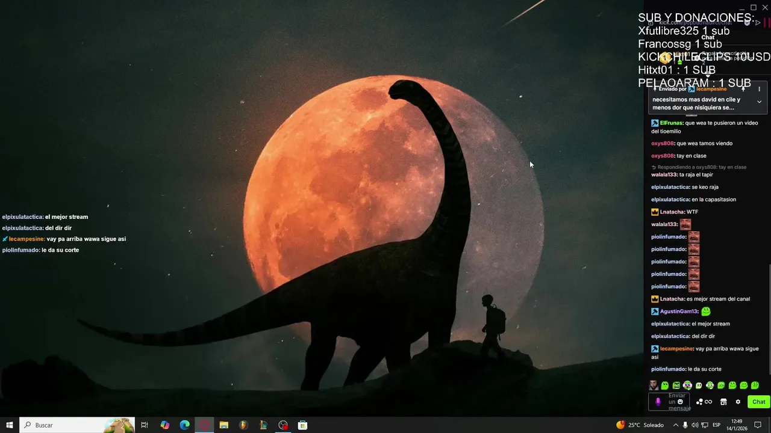This screenshot has height=433, width=771.
Task: Click username Lnatacha next to WTF
Action: point(672,212)
